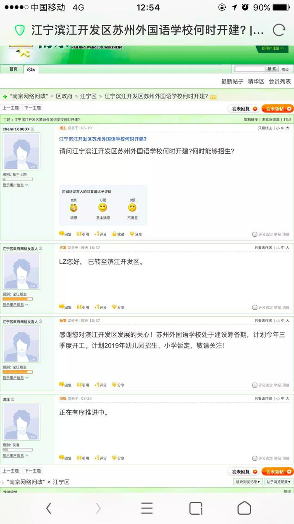Switch to the 论坛 tab
Image resolution: width=294 pixels, height=524 pixels.
[x=31, y=69]
